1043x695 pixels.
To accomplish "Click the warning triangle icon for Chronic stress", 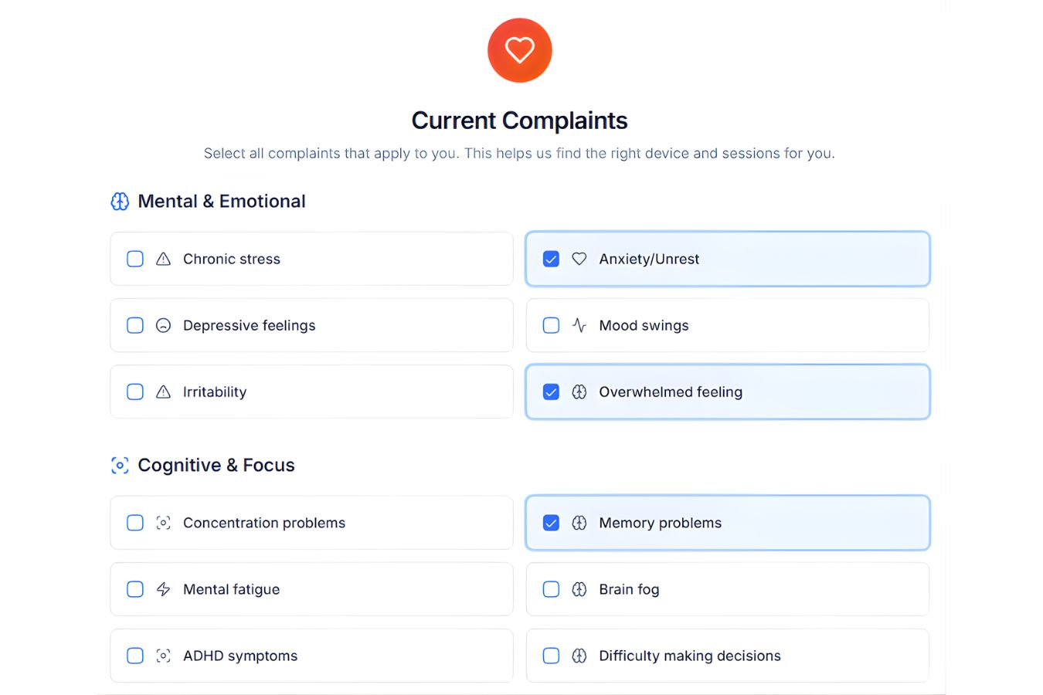I will click(163, 259).
